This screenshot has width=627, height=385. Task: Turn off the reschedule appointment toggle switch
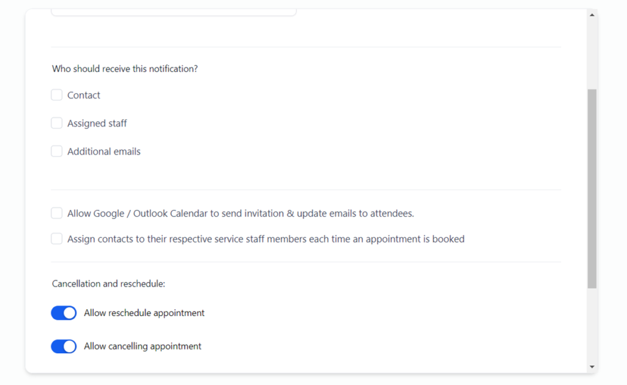coord(64,313)
